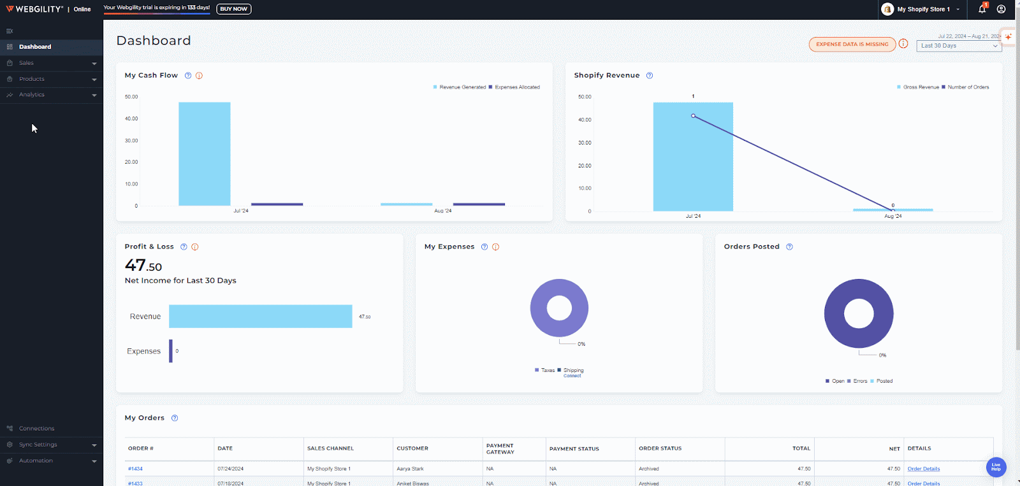
Task: Toggle the Revenue Generated legend series
Action: pyautogui.click(x=459, y=87)
